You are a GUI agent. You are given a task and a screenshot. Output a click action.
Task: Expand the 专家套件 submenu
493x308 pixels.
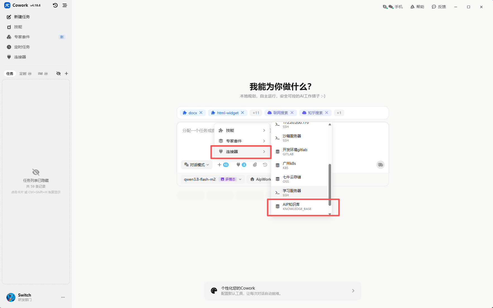[x=242, y=141]
